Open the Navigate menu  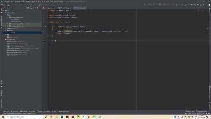[x=17, y=2]
